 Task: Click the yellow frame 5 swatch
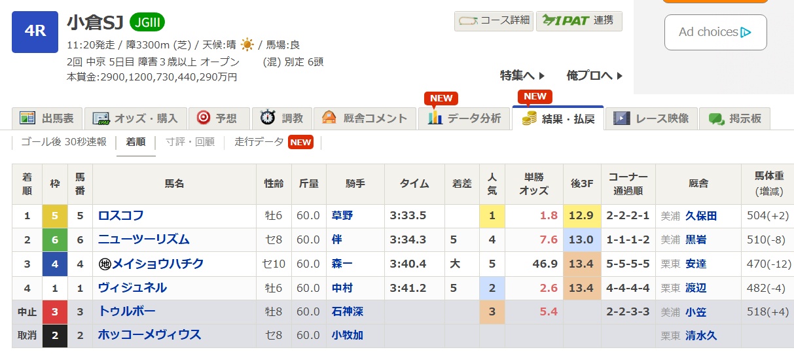point(55,216)
